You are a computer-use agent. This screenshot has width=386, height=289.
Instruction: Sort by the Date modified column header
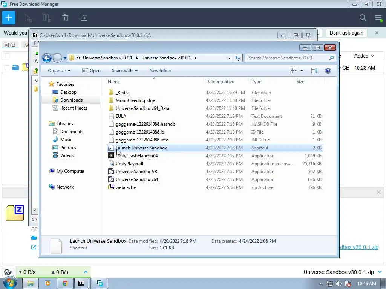pos(220,82)
